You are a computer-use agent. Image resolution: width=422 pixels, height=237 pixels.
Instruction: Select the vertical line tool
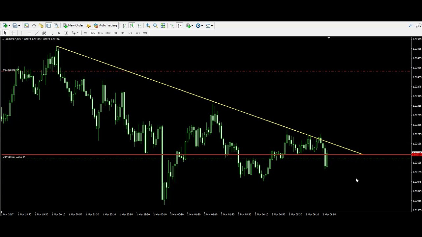22,33
